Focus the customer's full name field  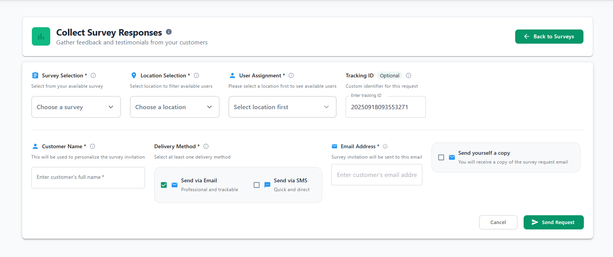coord(88,177)
